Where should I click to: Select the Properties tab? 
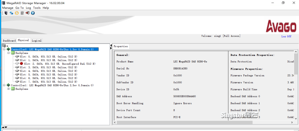pos(121,46)
